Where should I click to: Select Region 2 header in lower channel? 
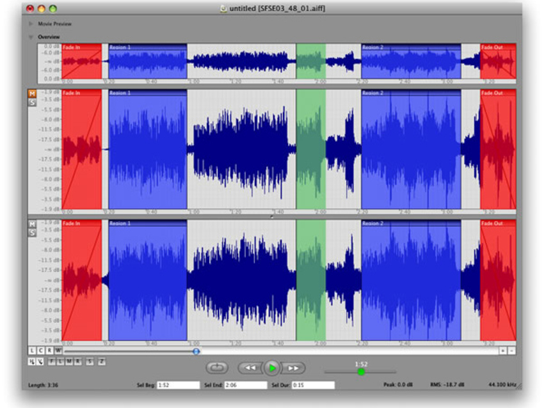(x=411, y=223)
